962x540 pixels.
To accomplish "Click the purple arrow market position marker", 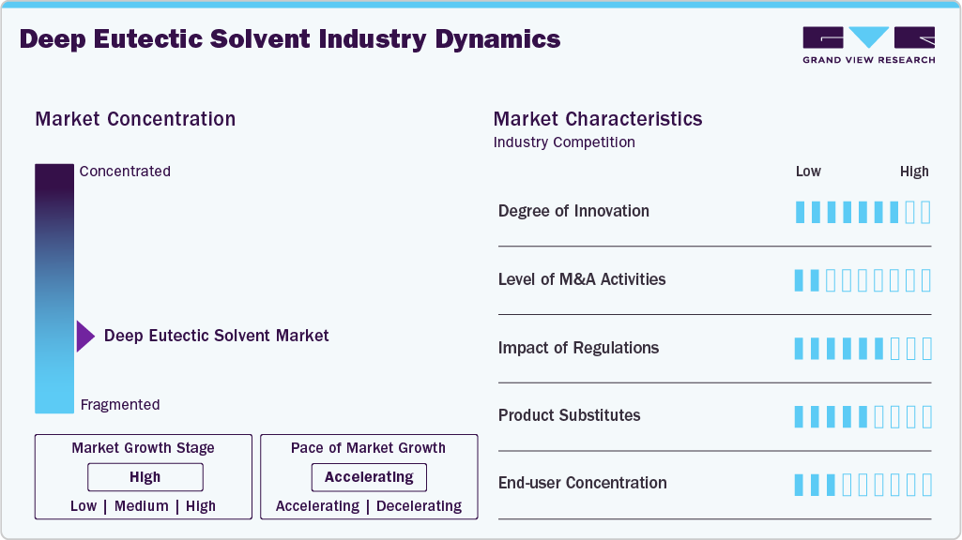I will click(85, 336).
